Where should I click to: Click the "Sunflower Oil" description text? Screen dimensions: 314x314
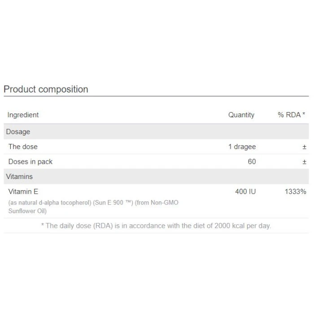click(x=27, y=211)
